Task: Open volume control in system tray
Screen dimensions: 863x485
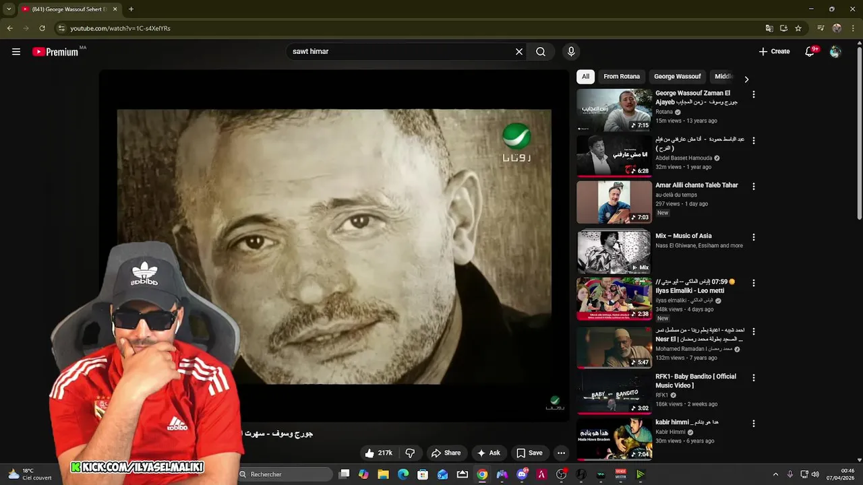Action: click(x=815, y=474)
